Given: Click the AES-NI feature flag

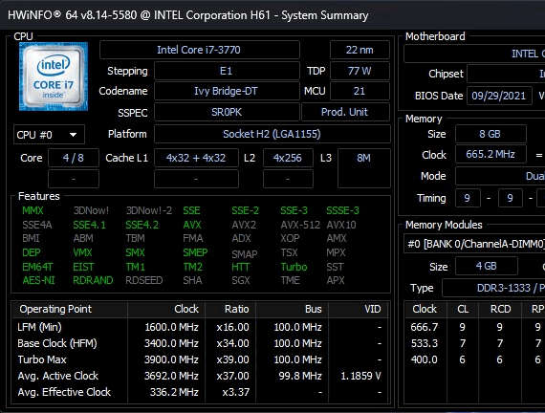Looking at the screenshot, I should [x=38, y=280].
